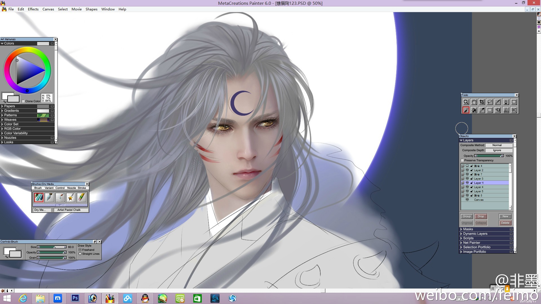Open Composite Method dropdown showing Normal
Image resolution: width=541 pixels, height=304 pixels.
(499, 145)
